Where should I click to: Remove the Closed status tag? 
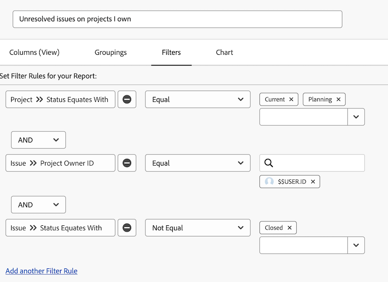[x=290, y=228]
